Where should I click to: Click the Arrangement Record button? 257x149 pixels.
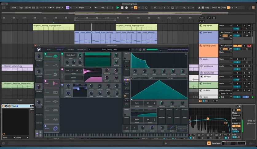pyautogui.click(x=127, y=8)
